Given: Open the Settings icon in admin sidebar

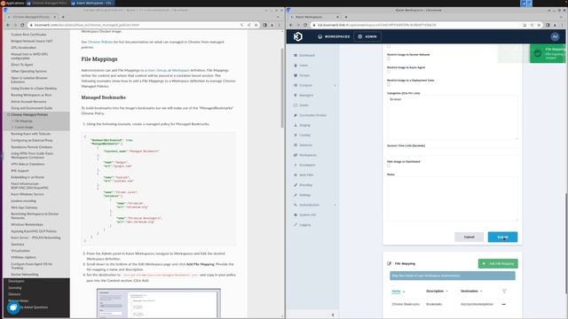Looking at the screenshot, I should coord(296,195).
